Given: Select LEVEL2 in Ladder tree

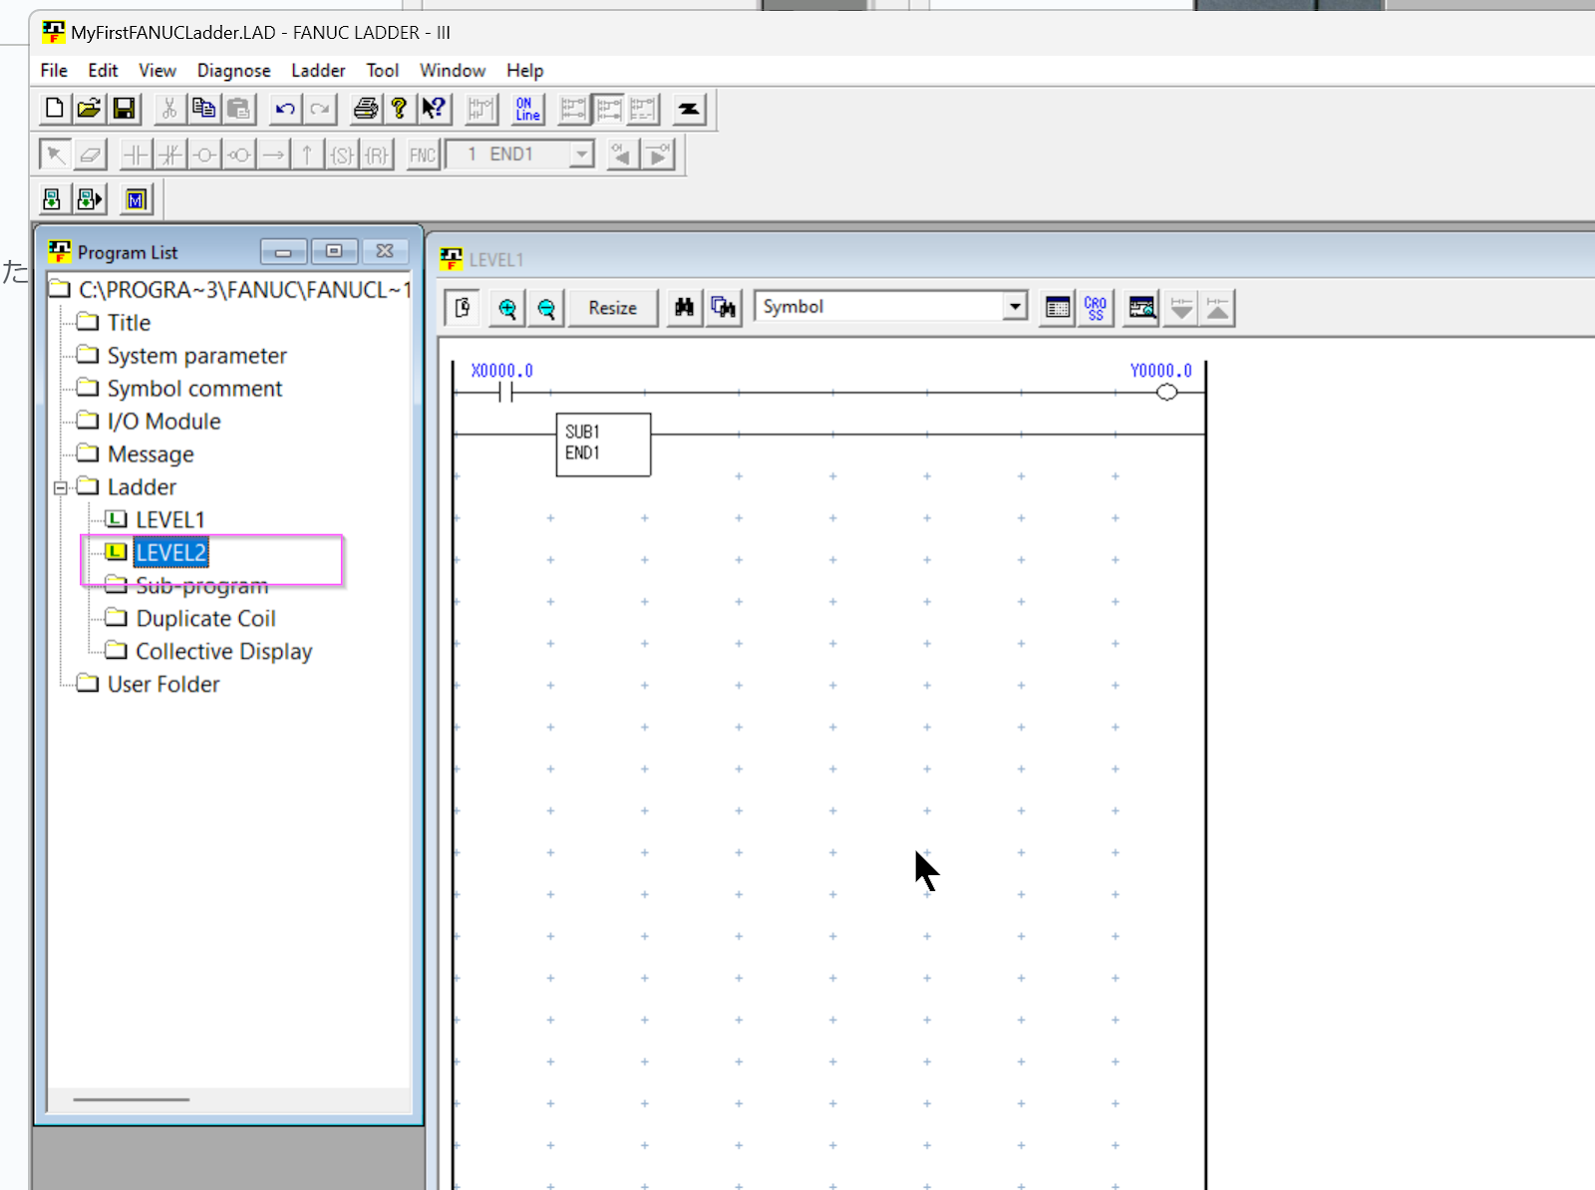Looking at the screenshot, I should [x=170, y=553].
